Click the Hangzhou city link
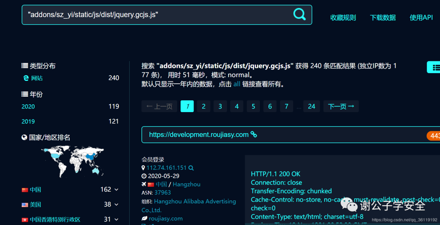This screenshot has height=225, width=440. point(187,184)
